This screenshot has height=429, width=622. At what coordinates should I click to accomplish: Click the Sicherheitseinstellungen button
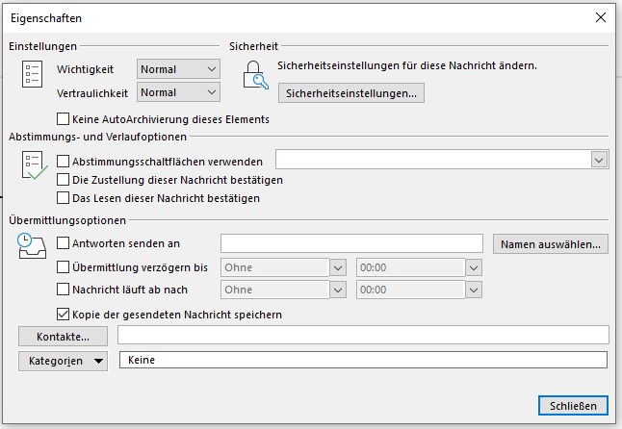350,93
